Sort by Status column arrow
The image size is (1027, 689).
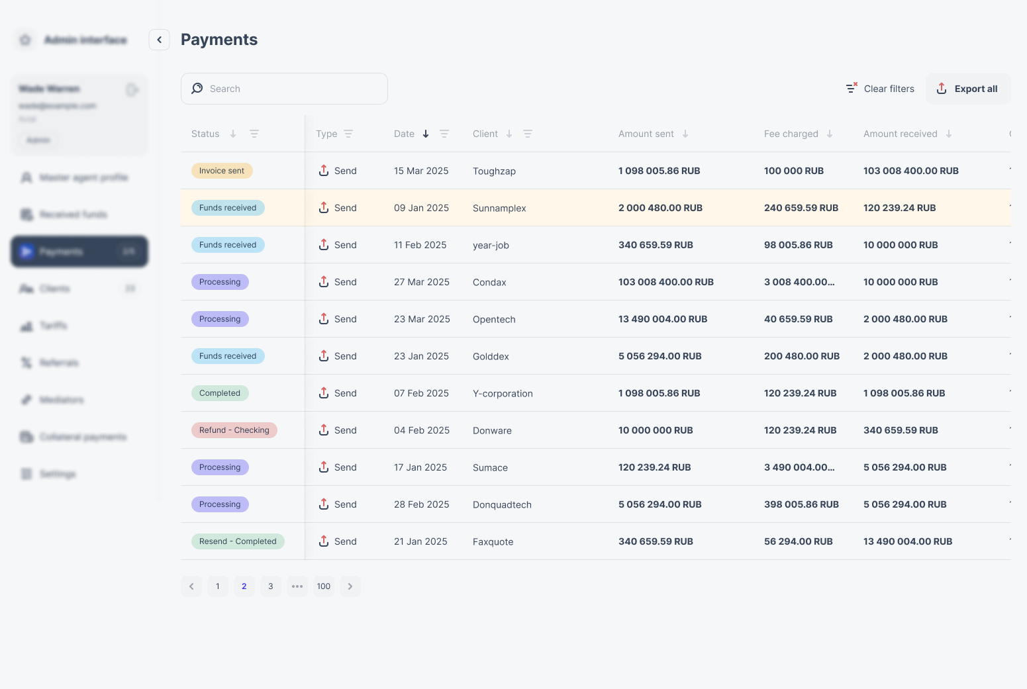tap(233, 134)
